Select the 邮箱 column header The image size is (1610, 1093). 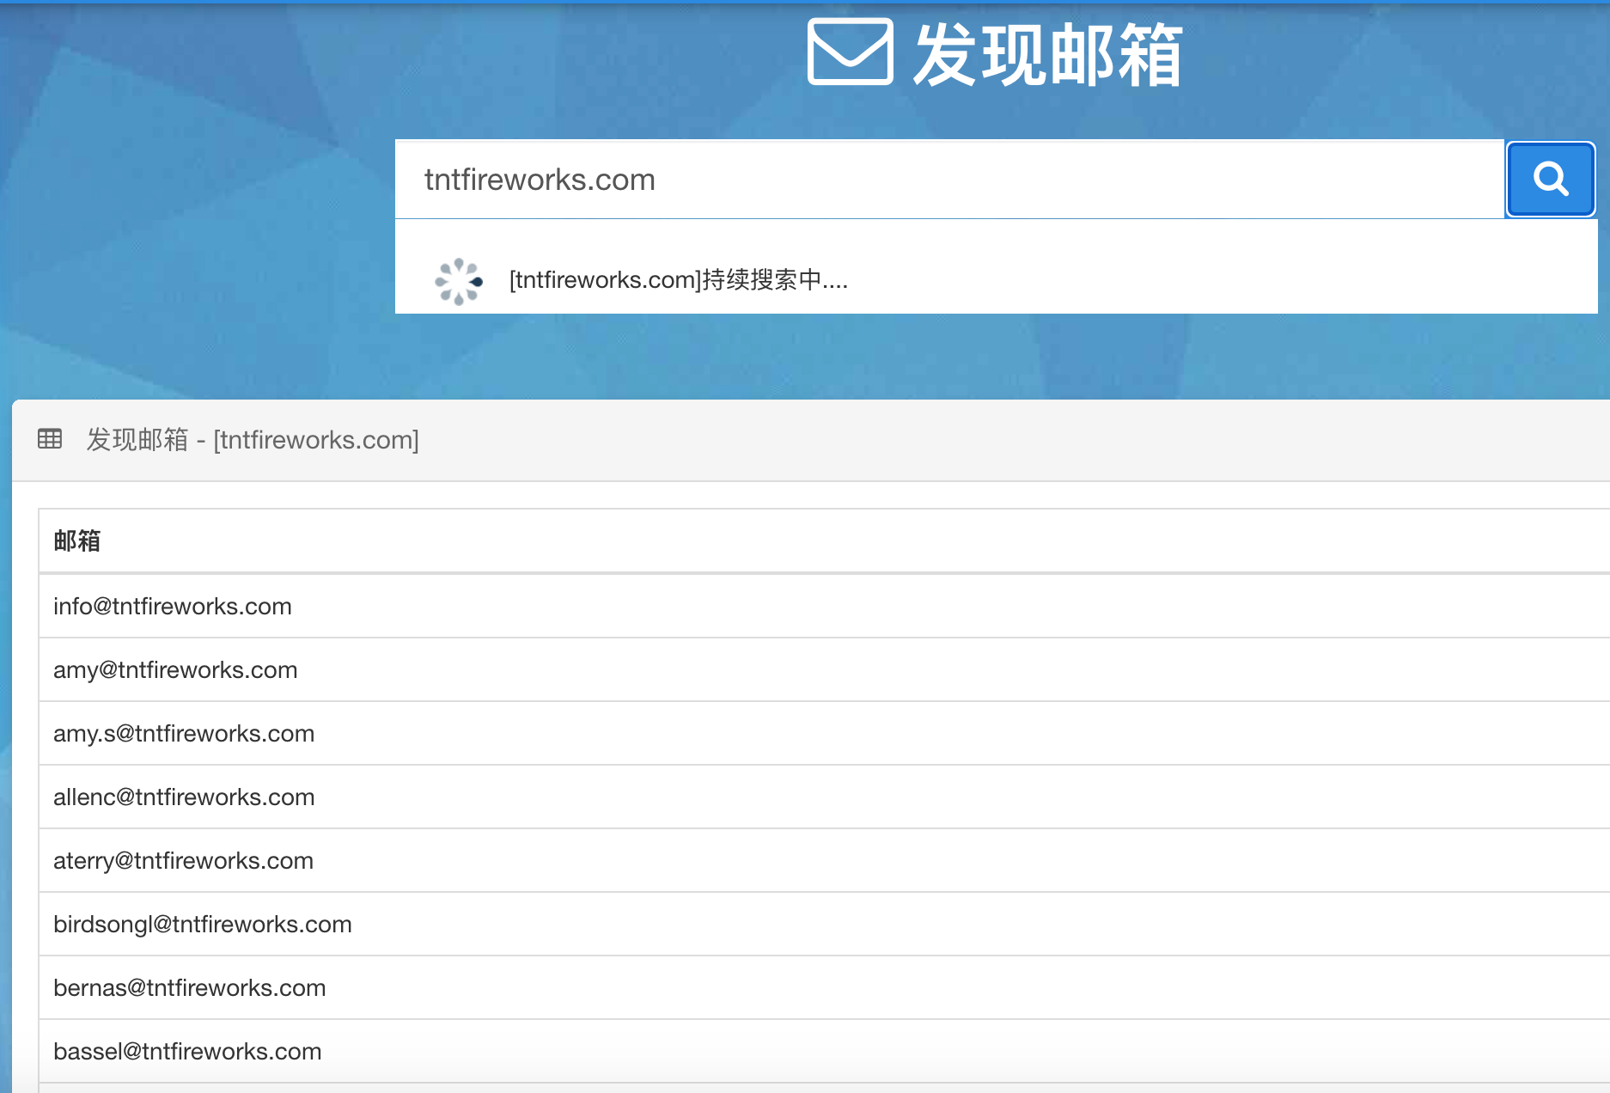pyautogui.click(x=77, y=541)
